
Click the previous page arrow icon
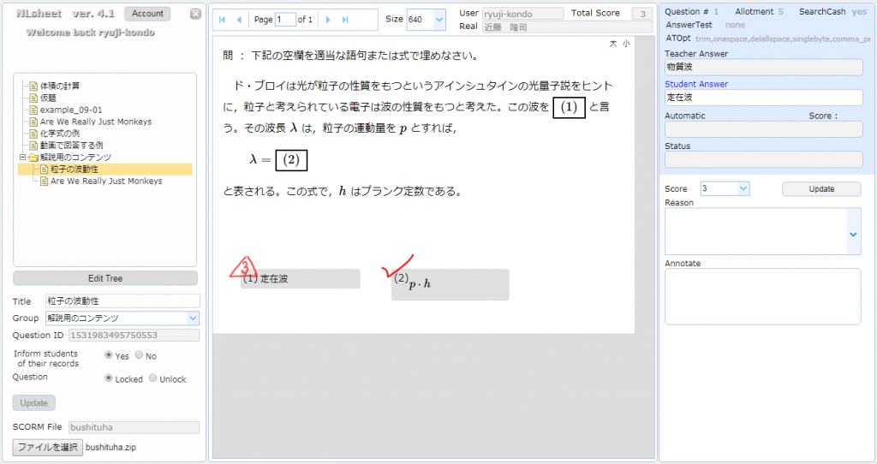pyautogui.click(x=239, y=20)
